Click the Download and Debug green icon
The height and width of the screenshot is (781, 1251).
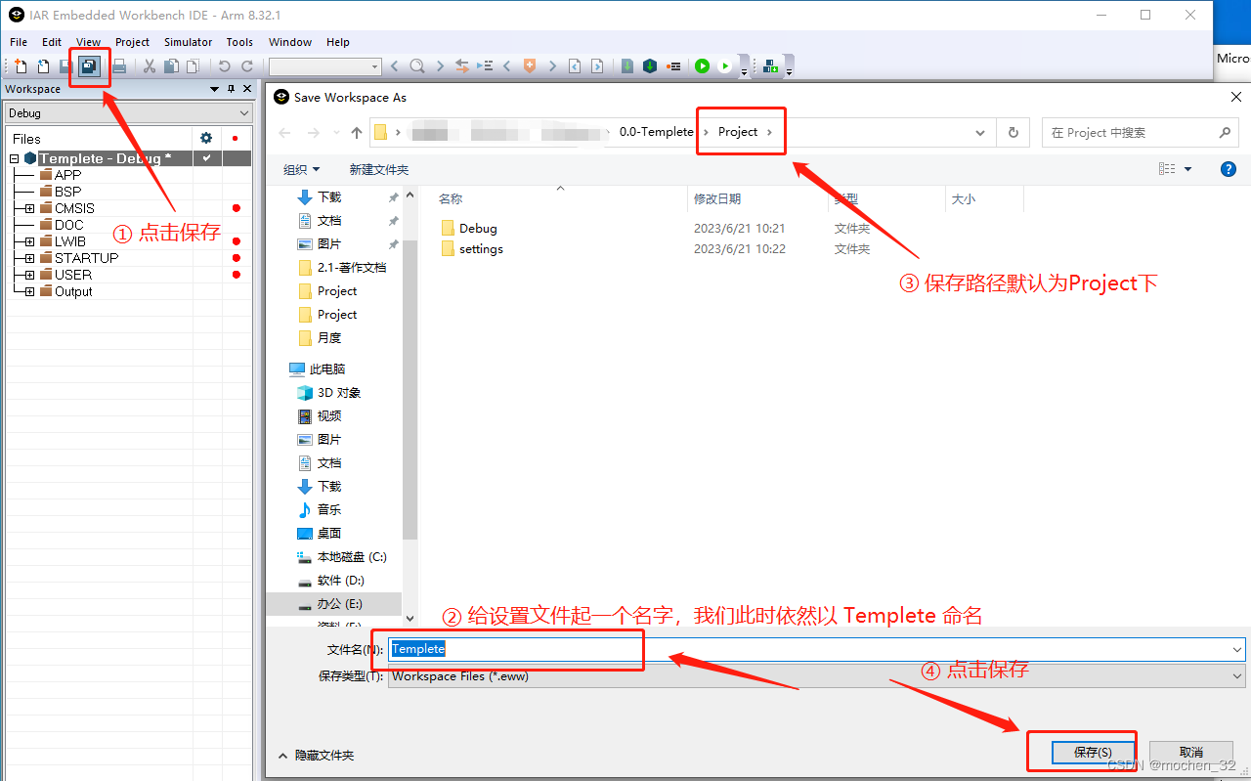(x=702, y=66)
